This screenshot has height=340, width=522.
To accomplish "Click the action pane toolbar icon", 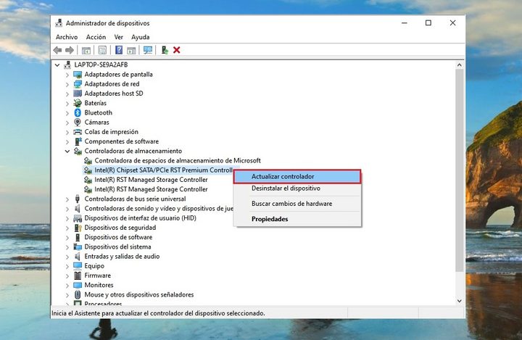I will pos(131,50).
